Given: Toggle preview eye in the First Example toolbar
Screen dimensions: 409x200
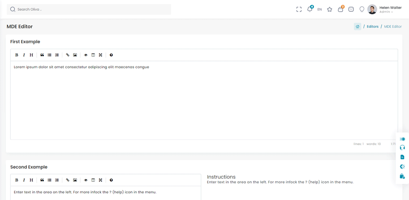Looking at the screenshot, I should point(86,55).
